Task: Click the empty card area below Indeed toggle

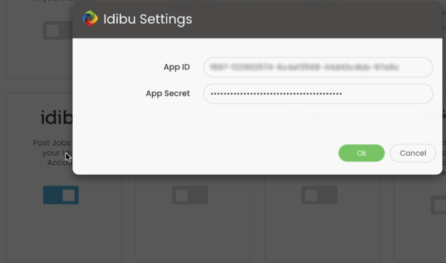Action: tap(322, 233)
